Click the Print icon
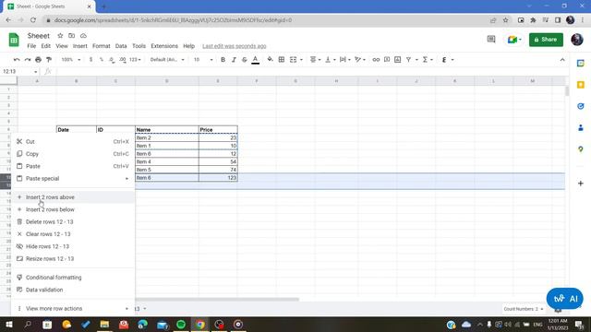This screenshot has height=332, width=591. [x=38, y=59]
